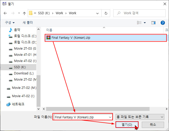Click the C: drive Windows icon
169x131 pixels.
(x=10, y=36)
